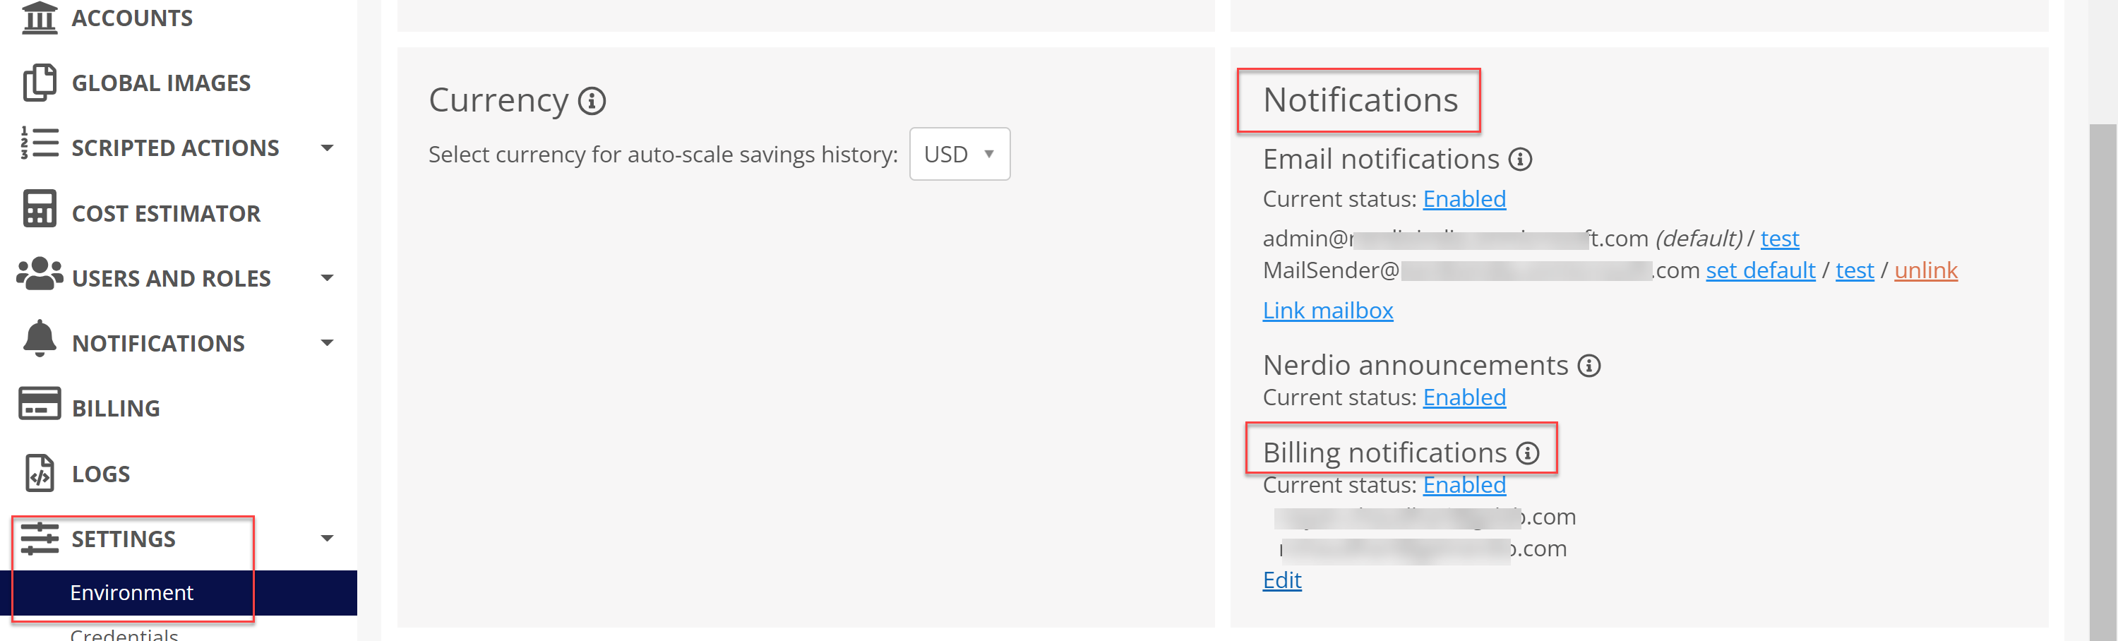Expand the Users and Roles arrow

click(328, 277)
